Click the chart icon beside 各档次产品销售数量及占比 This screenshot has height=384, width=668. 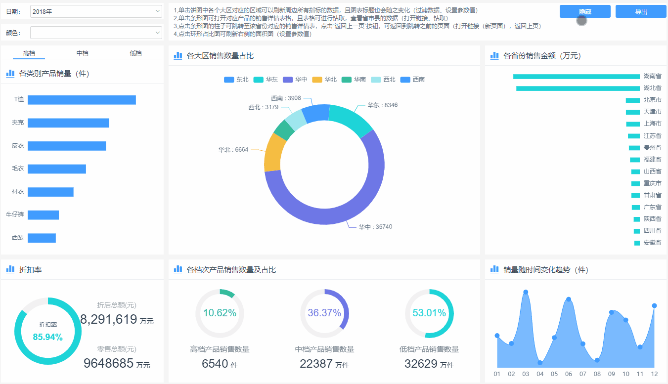(x=178, y=269)
